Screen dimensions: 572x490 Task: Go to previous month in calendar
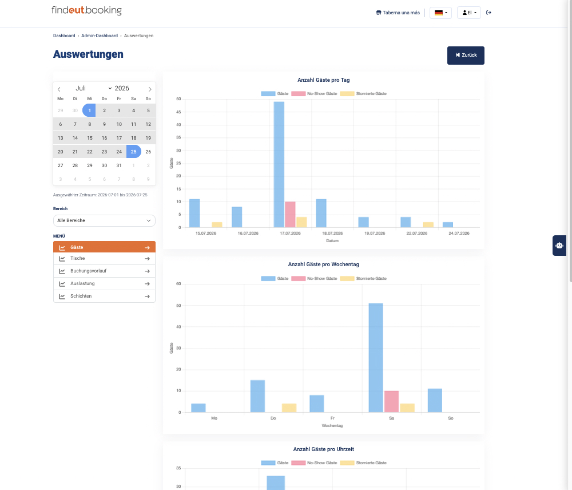click(59, 89)
